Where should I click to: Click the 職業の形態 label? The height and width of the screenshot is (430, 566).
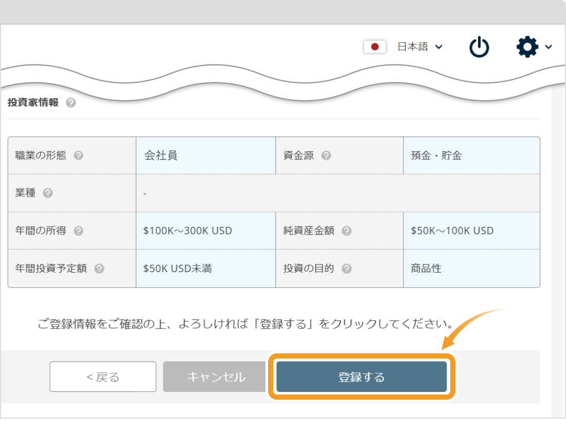[x=41, y=155]
